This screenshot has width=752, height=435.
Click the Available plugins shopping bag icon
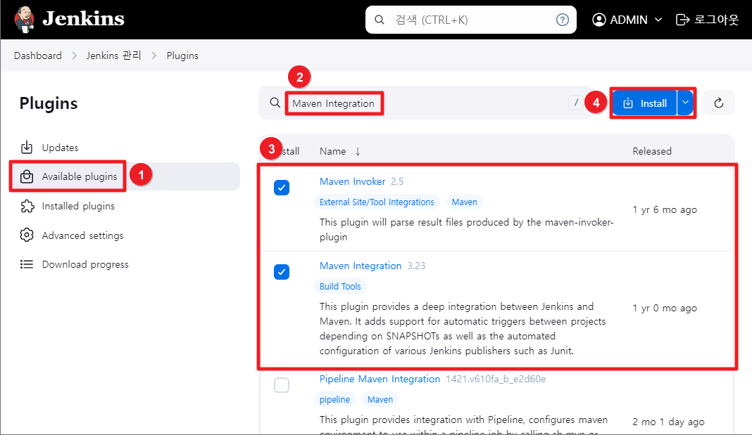pos(27,176)
